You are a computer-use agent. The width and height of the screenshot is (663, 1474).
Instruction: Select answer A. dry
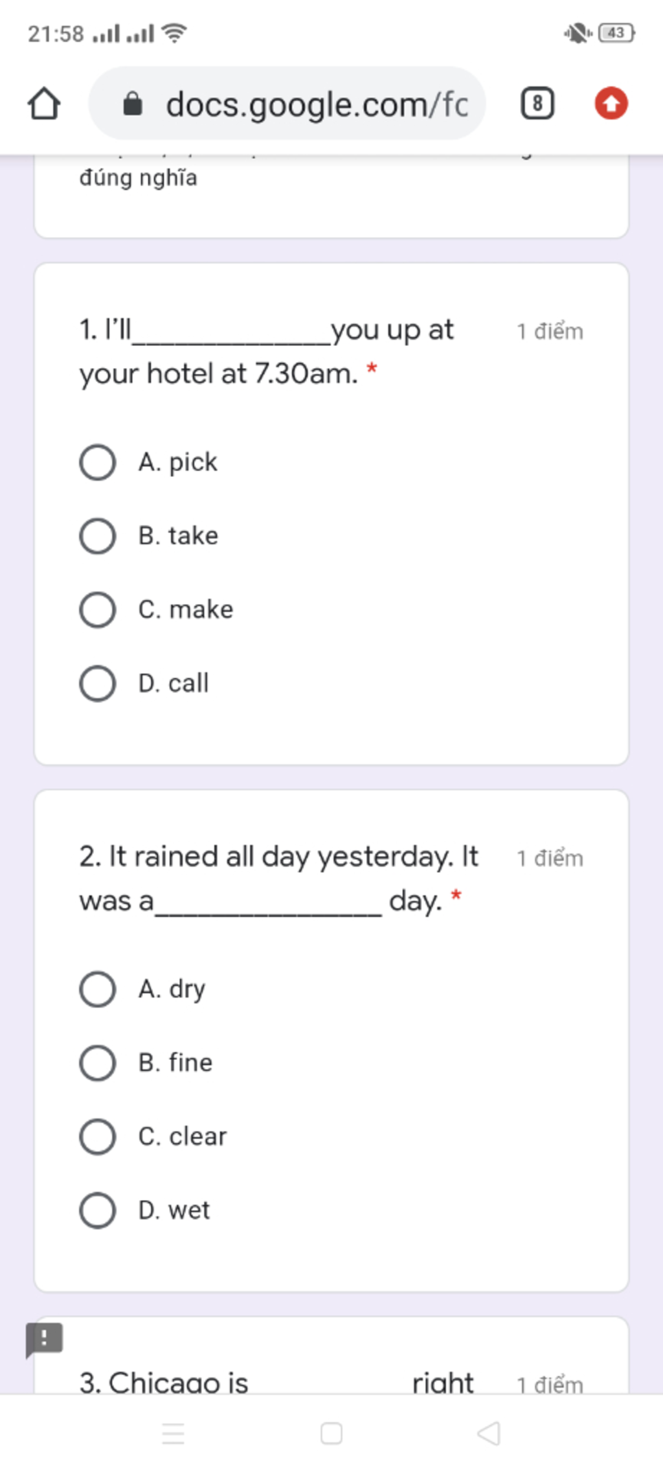pyautogui.click(x=142, y=989)
